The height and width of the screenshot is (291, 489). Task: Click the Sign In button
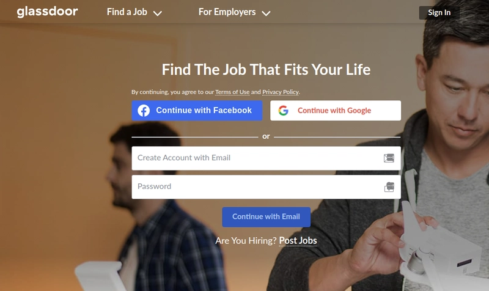click(x=439, y=12)
